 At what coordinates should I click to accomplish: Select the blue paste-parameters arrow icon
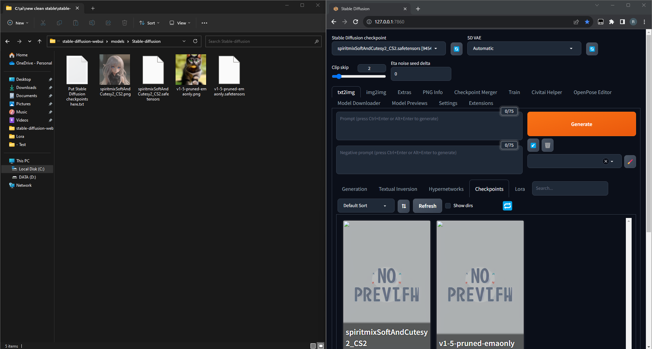[x=533, y=145]
